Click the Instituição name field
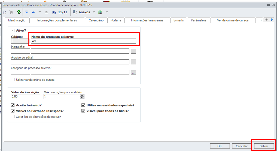This screenshot has height=151, width=277. [x=80, y=51]
